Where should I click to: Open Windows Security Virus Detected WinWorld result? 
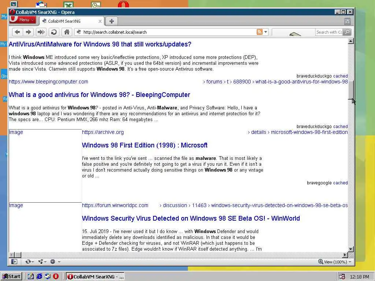click(x=191, y=218)
